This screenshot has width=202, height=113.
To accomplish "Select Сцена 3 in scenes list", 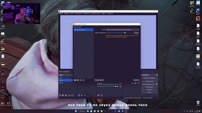I will click(x=66, y=83).
